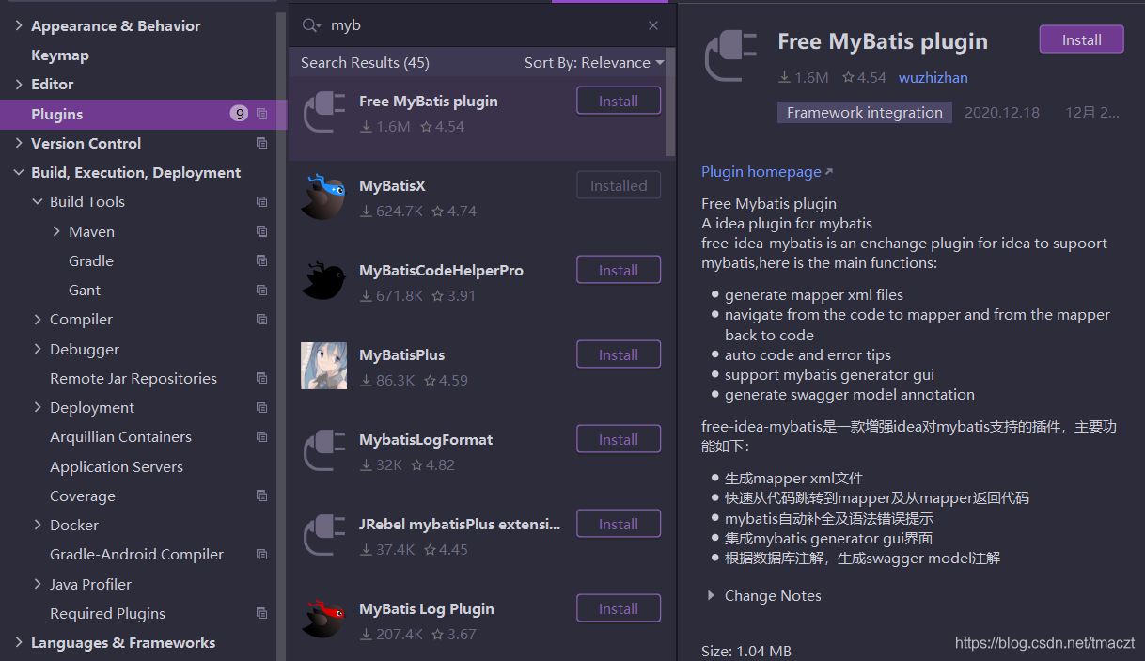Open the wuzhizhan author link

pyautogui.click(x=933, y=78)
